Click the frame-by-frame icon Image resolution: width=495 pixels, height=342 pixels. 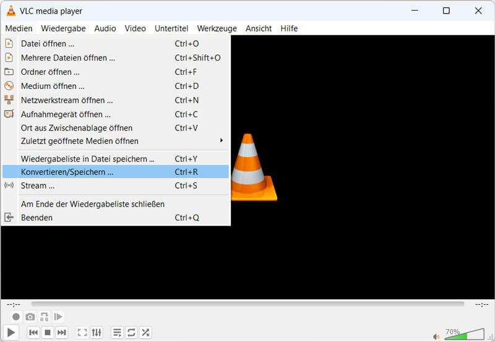58,317
